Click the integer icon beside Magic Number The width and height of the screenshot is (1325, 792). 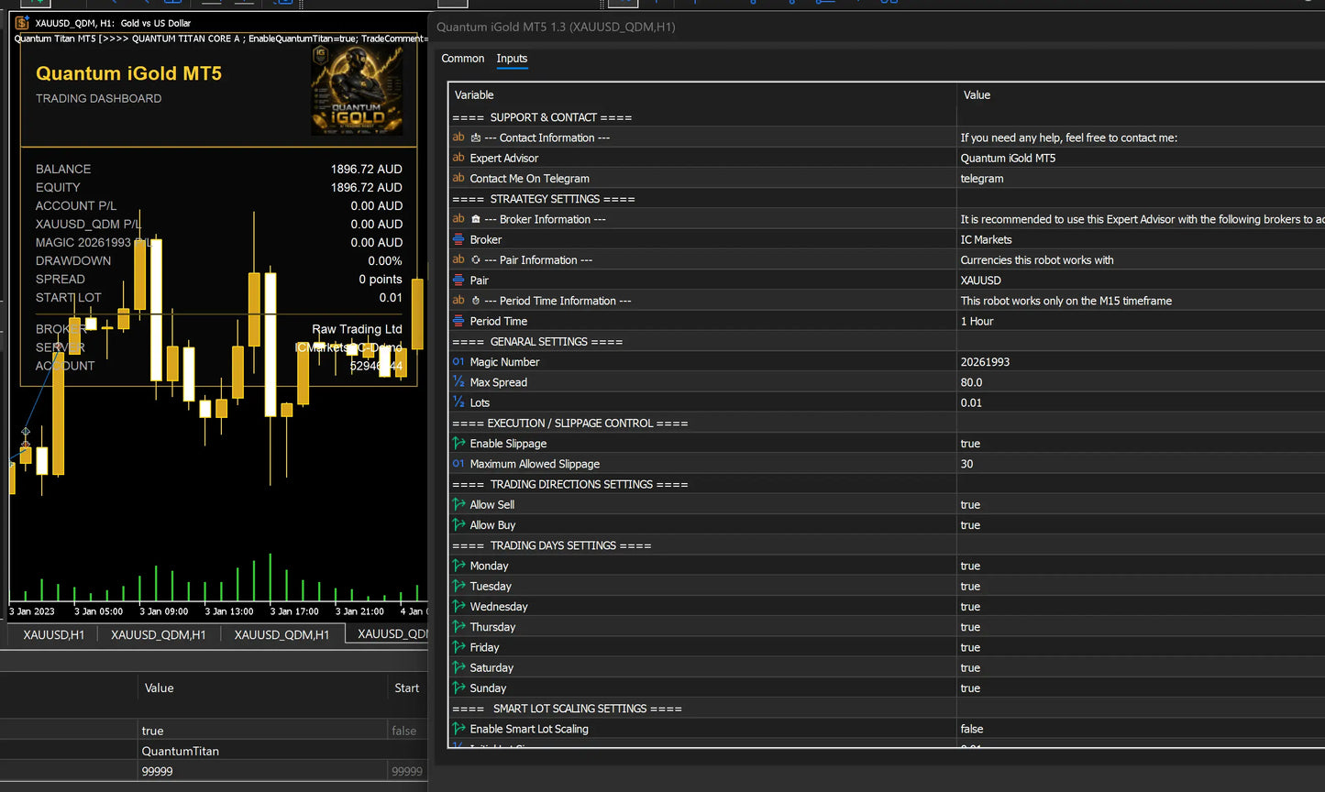point(458,362)
